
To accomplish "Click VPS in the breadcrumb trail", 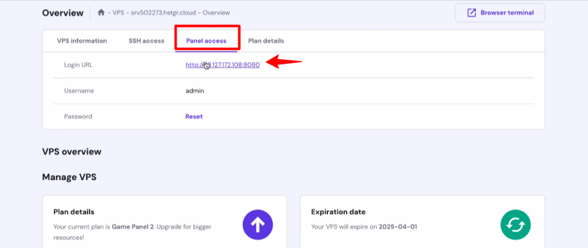I will [x=118, y=13].
